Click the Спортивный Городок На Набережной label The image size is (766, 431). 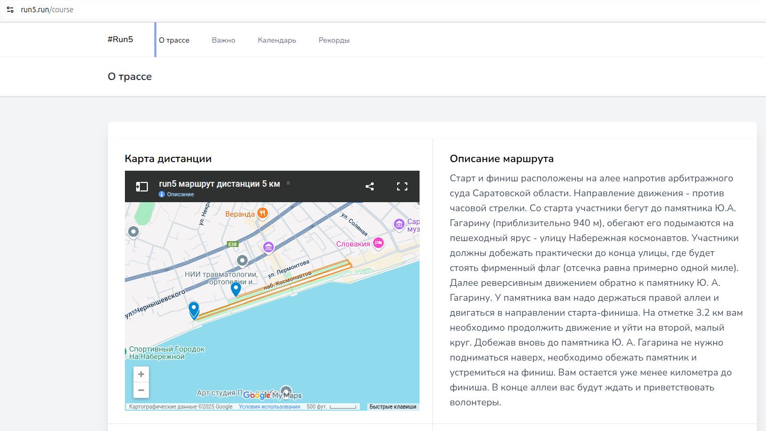click(167, 353)
